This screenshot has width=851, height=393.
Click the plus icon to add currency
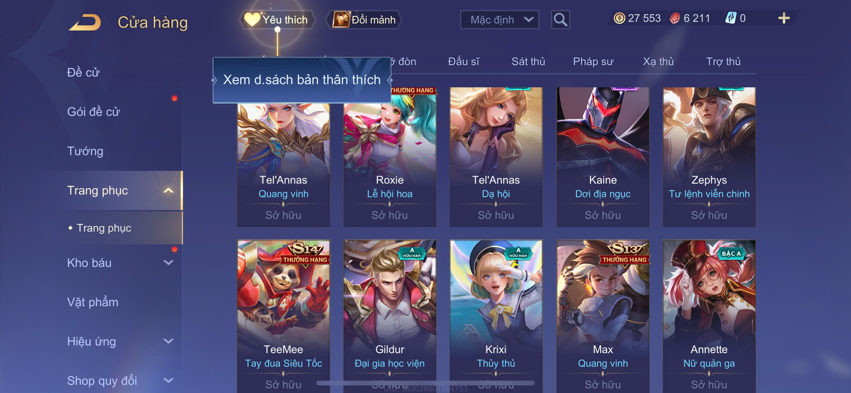pos(784,18)
